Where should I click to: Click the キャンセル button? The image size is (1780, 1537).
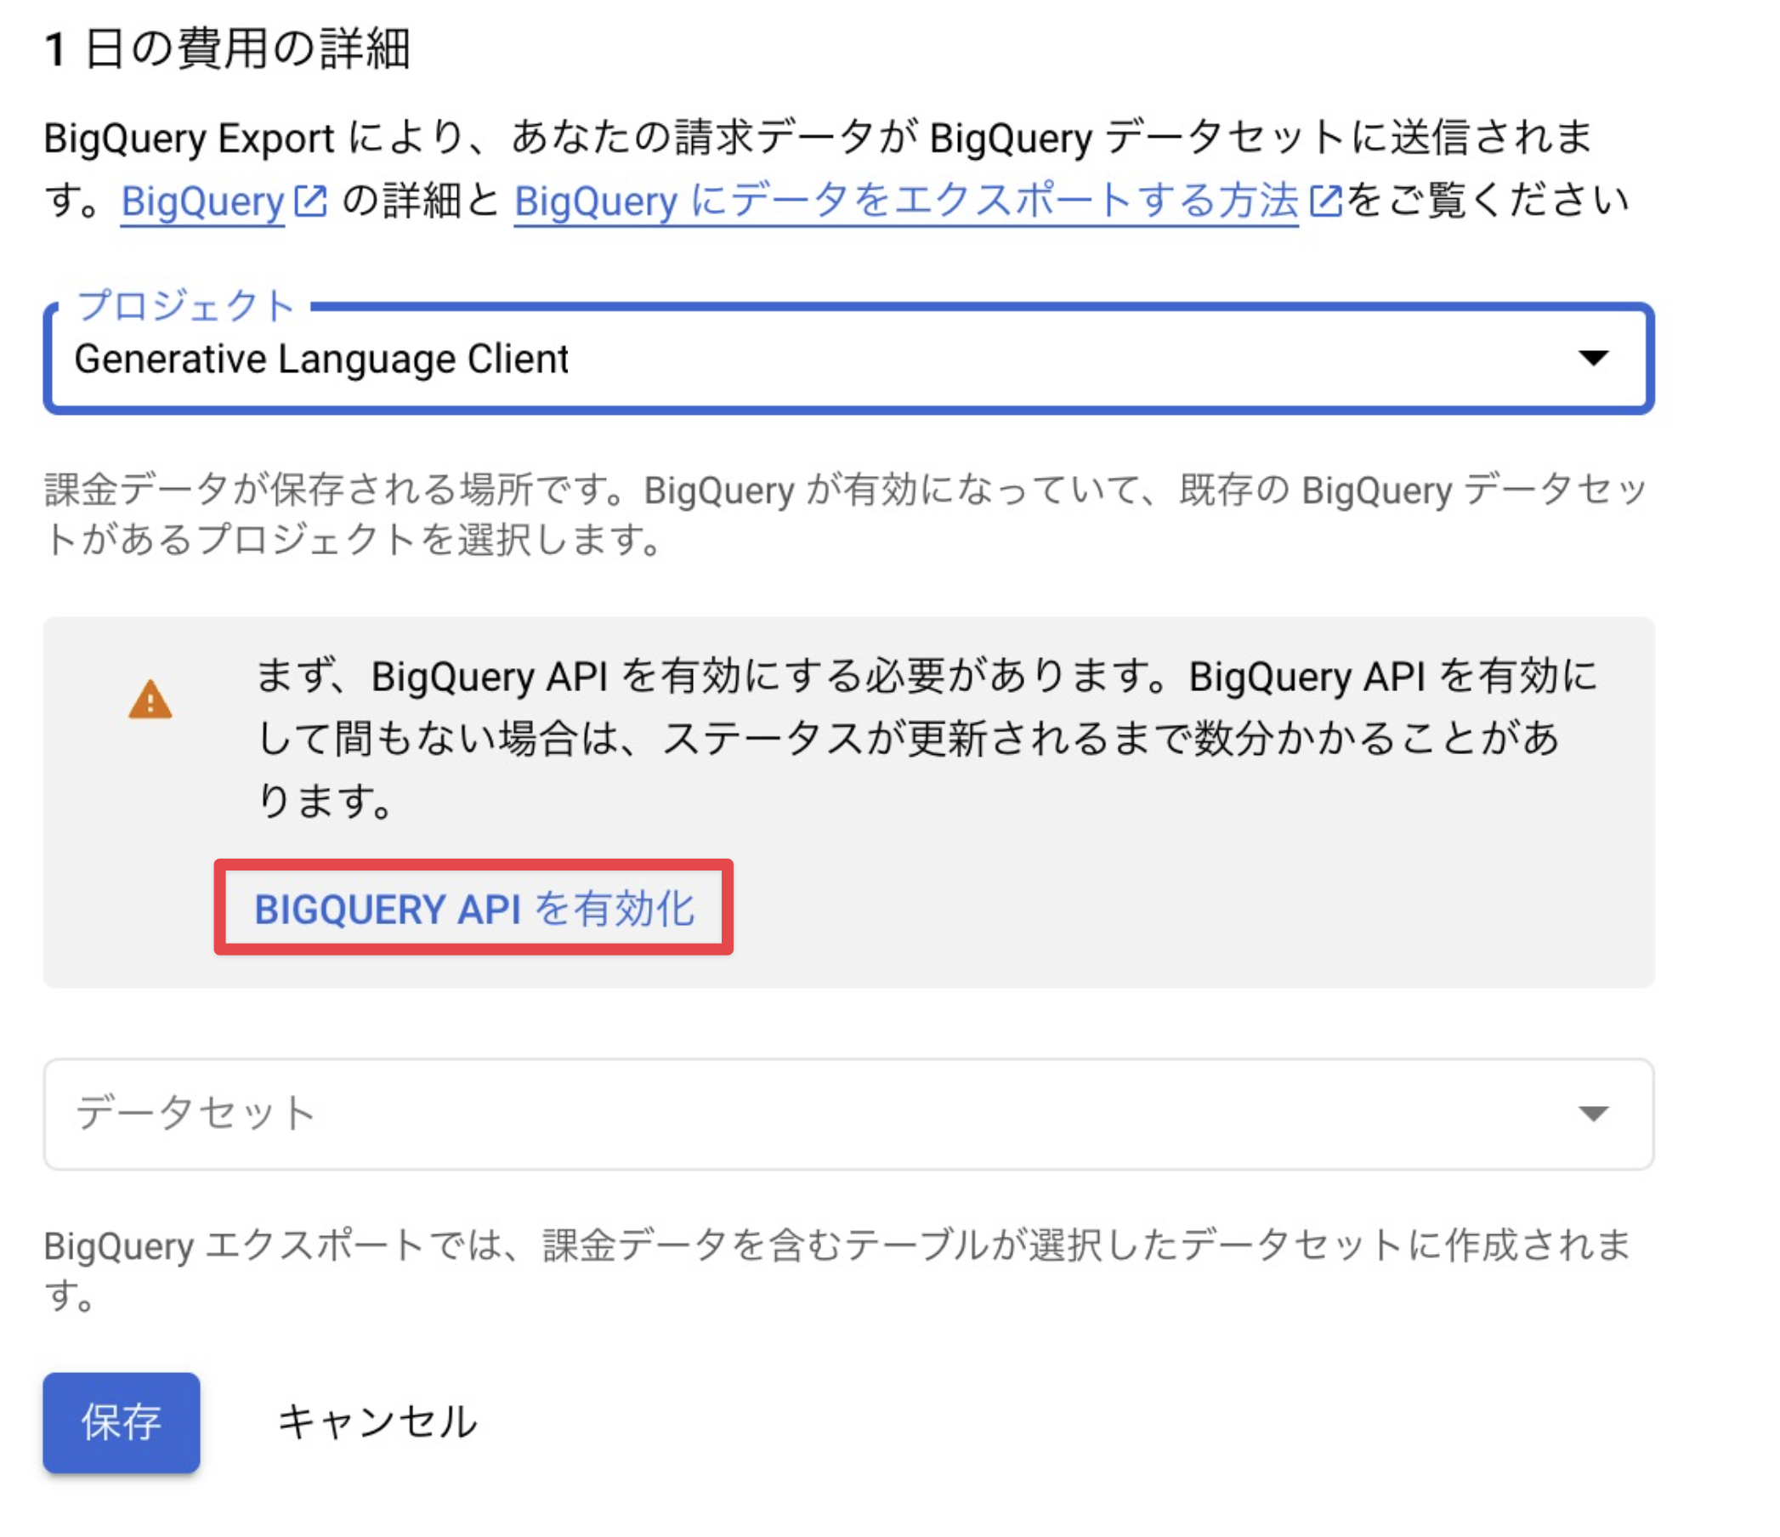377,1422
